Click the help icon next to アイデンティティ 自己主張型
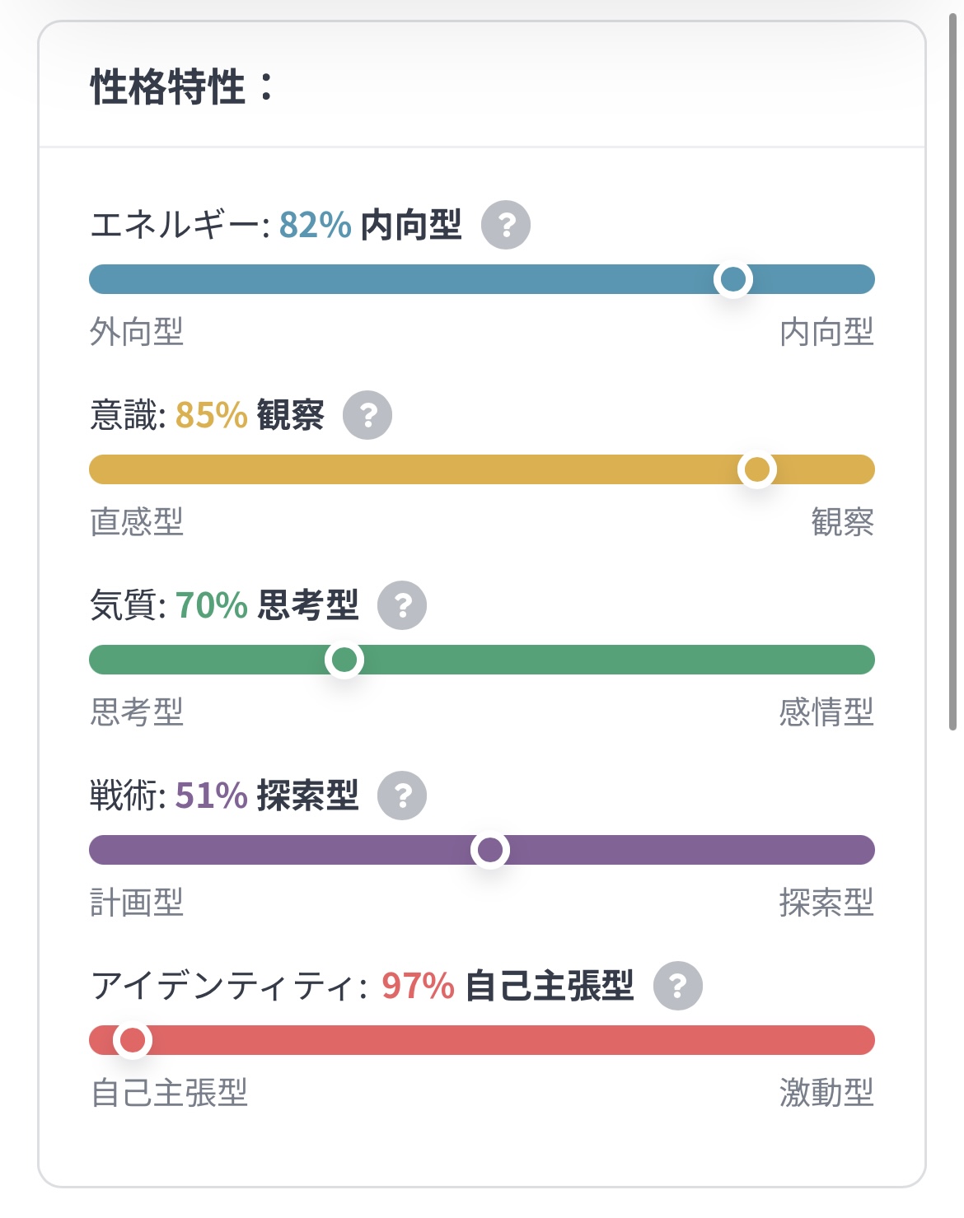The width and height of the screenshot is (964, 1218). 677,986
